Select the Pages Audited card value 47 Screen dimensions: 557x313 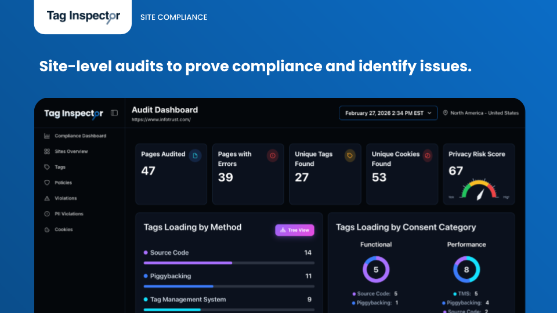point(148,171)
